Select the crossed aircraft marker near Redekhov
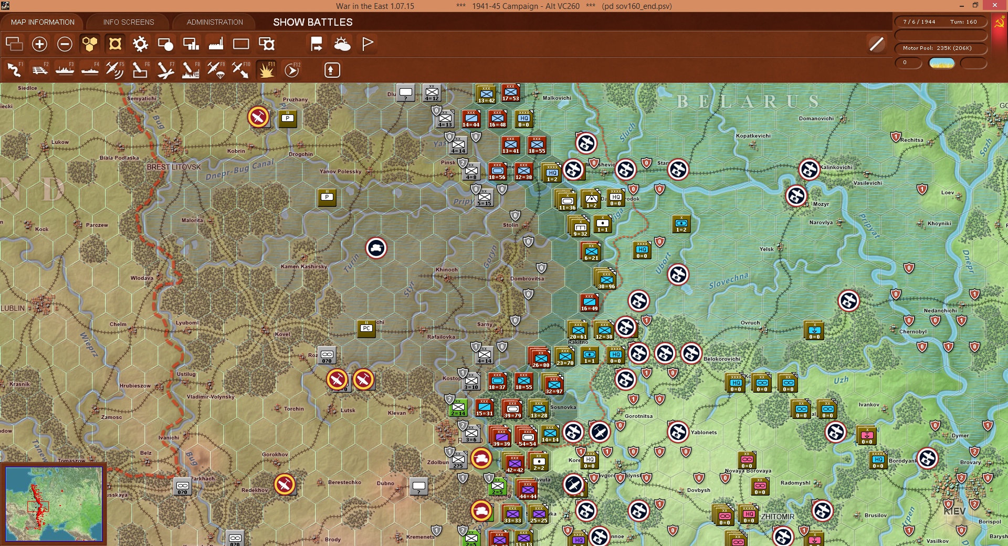The height and width of the screenshot is (546, 1008). pos(285,485)
